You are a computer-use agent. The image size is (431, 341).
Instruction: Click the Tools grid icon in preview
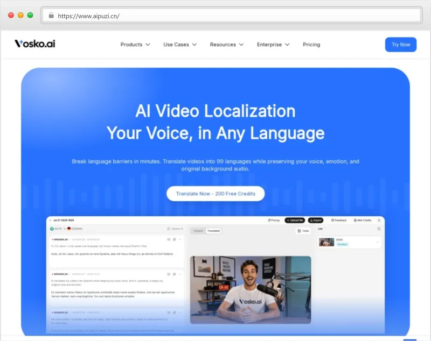299,231
